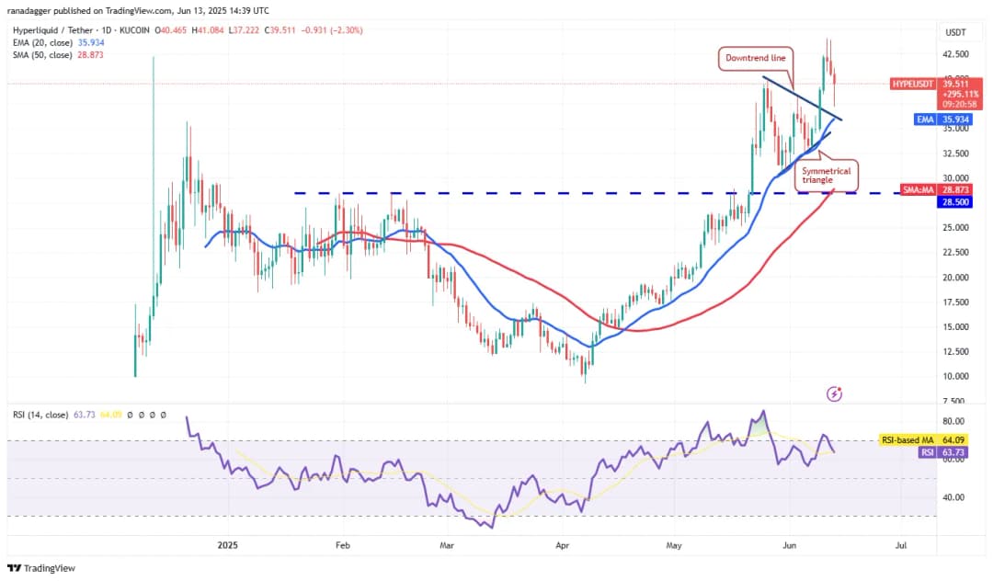Image resolution: width=993 pixels, height=581 pixels.
Task: Click the "Symmetrical triangle" annotation box
Action: [826, 176]
